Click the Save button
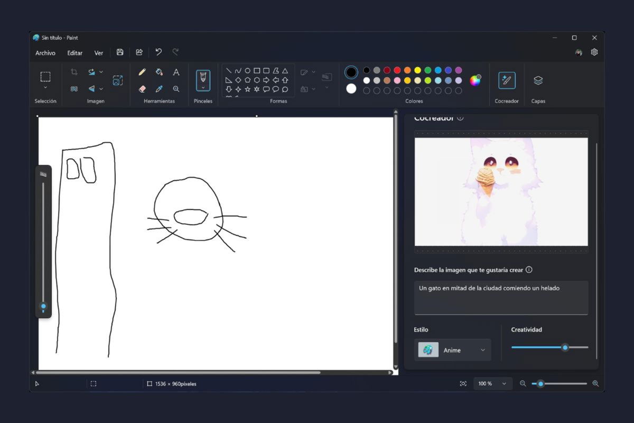This screenshot has width=634, height=423. click(x=119, y=52)
